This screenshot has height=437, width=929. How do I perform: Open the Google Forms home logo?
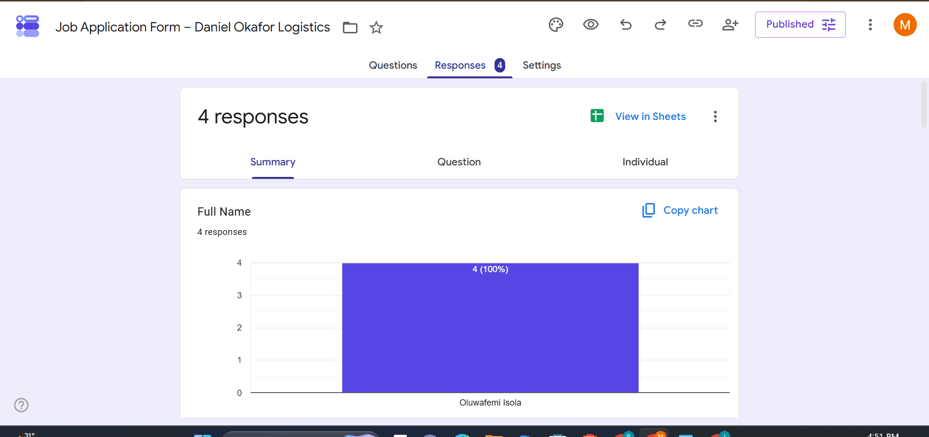(x=28, y=26)
